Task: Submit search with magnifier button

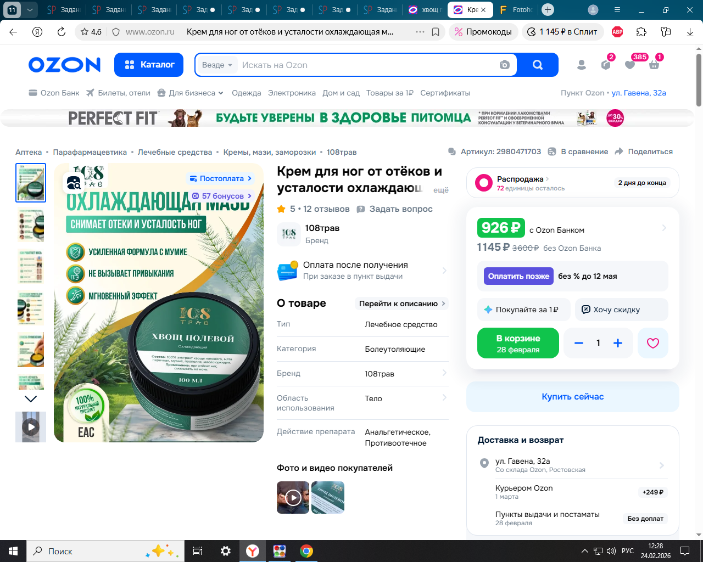Action: click(538, 65)
